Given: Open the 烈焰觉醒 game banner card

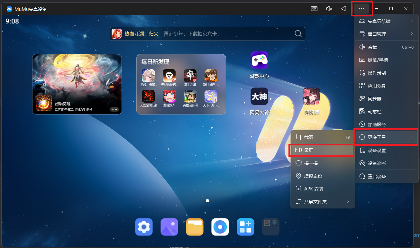Looking at the screenshot, I should coord(77,84).
